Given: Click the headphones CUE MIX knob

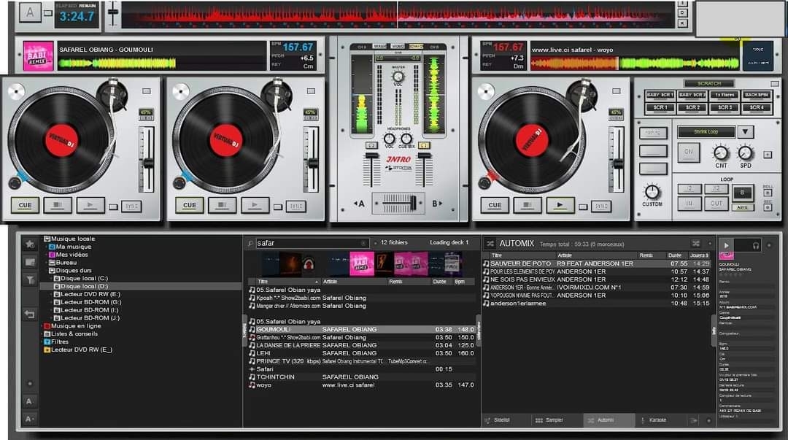Looking at the screenshot, I should [406, 139].
